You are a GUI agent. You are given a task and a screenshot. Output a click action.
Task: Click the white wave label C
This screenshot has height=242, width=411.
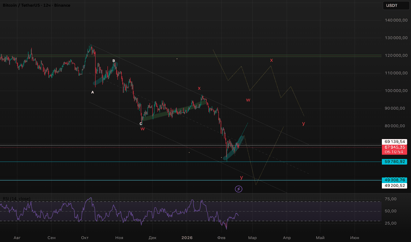tap(141, 124)
